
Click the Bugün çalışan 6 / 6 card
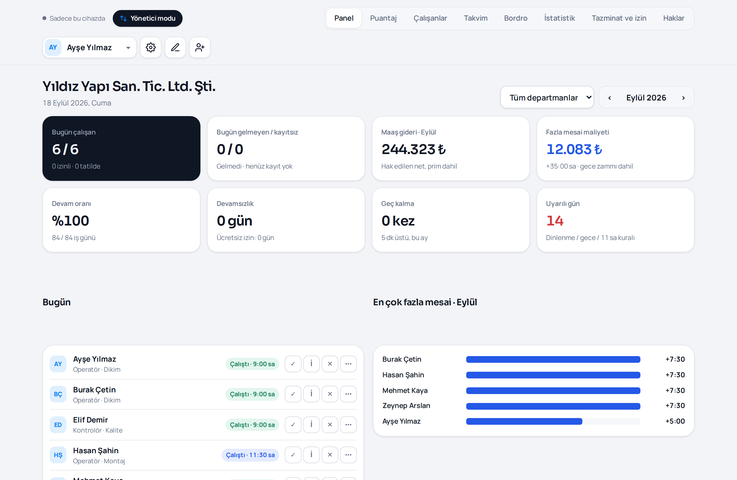[x=121, y=148]
